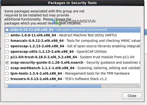Select 'Set of open source libraries' description
The height and width of the screenshot is (105, 147).
tap(104, 46)
